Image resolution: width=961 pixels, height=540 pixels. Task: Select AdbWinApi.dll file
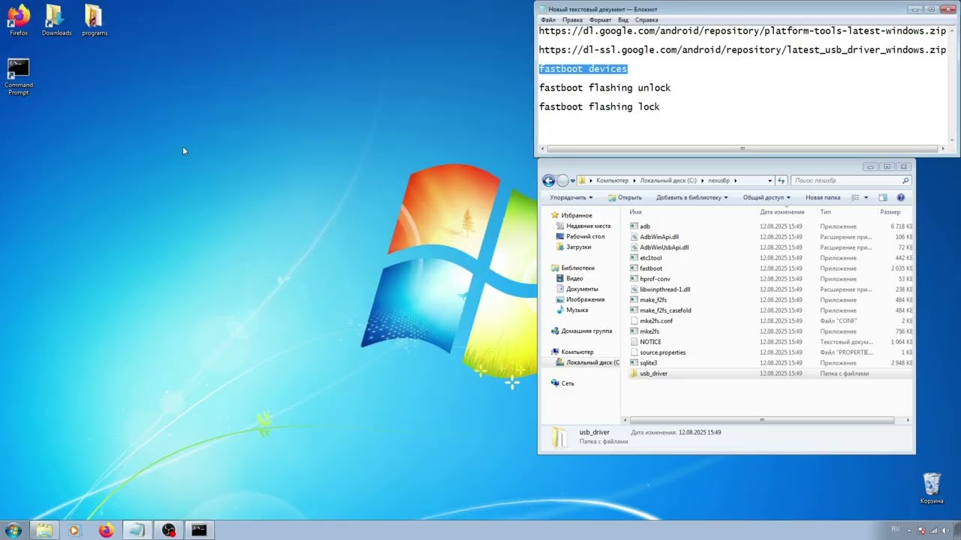[659, 237]
